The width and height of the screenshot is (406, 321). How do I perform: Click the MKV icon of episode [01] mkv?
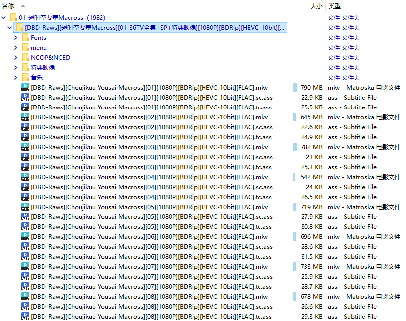pos(25,87)
